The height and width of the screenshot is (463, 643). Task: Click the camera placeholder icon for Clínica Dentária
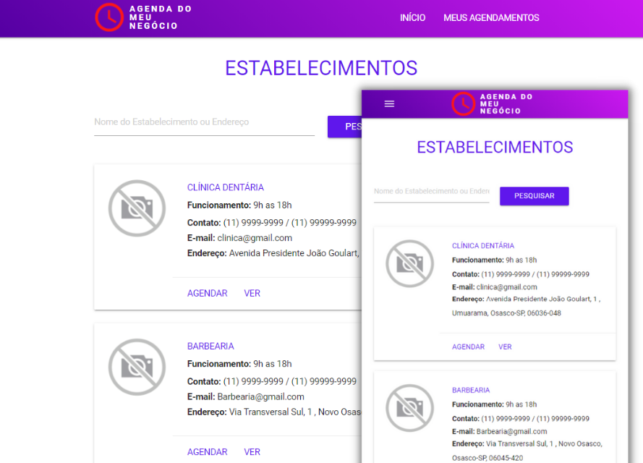137,208
